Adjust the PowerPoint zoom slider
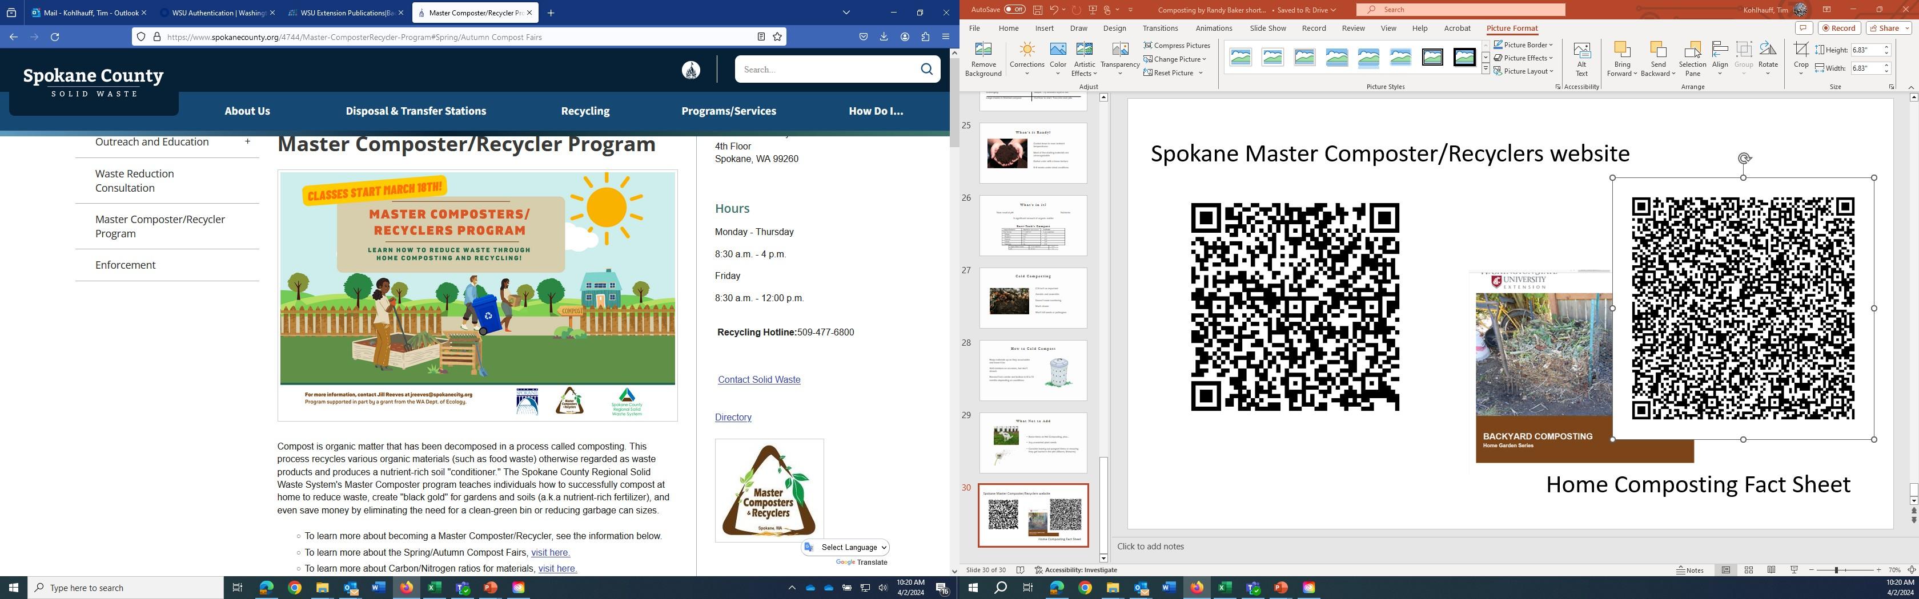The width and height of the screenshot is (1919, 599). pos(1836,570)
